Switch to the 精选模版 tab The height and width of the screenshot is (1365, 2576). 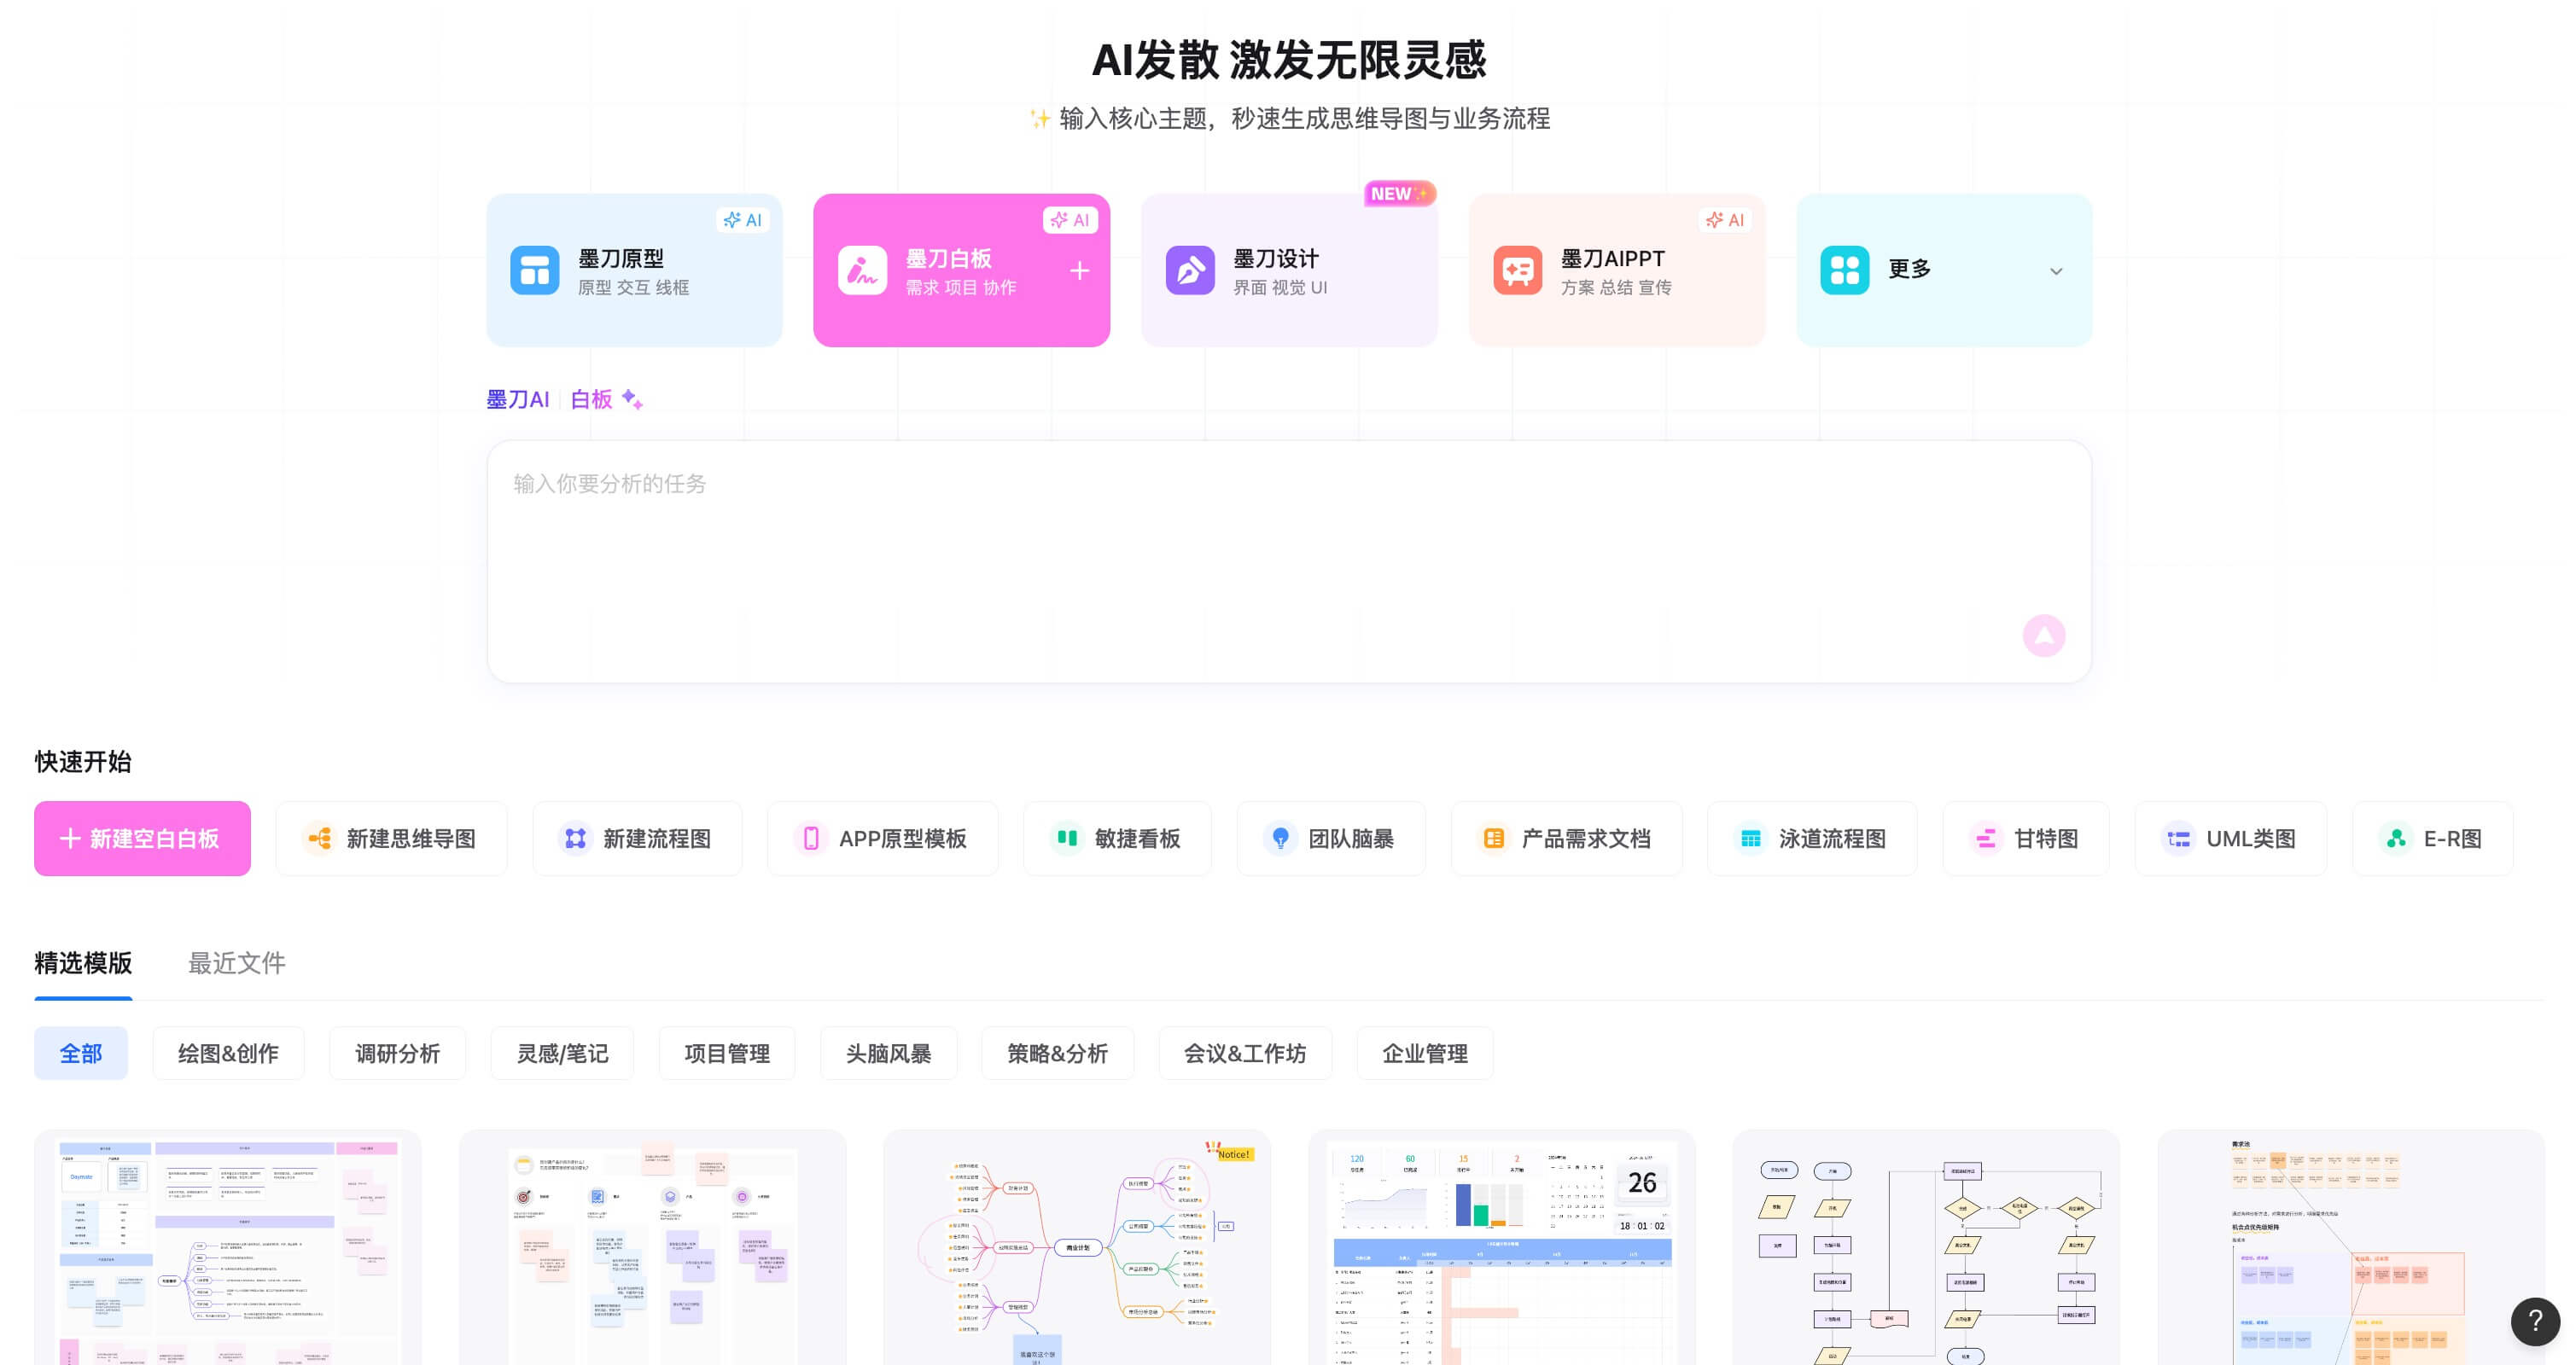click(x=83, y=963)
